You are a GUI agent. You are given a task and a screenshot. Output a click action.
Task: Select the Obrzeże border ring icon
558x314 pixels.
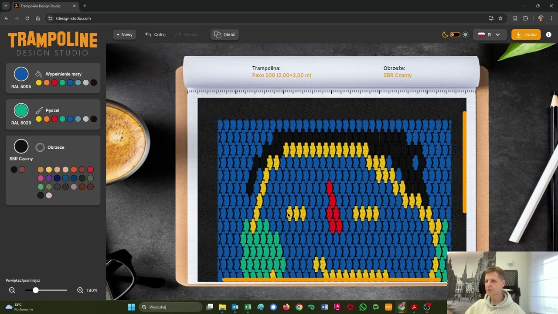[40, 147]
